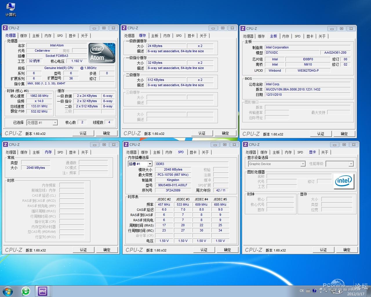Click the taskbar clock showing 2012/3/17
This screenshot has height=297, width=371.
point(356,291)
